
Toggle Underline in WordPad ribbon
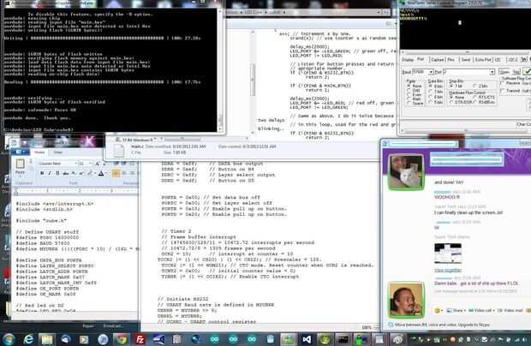pos(57,173)
